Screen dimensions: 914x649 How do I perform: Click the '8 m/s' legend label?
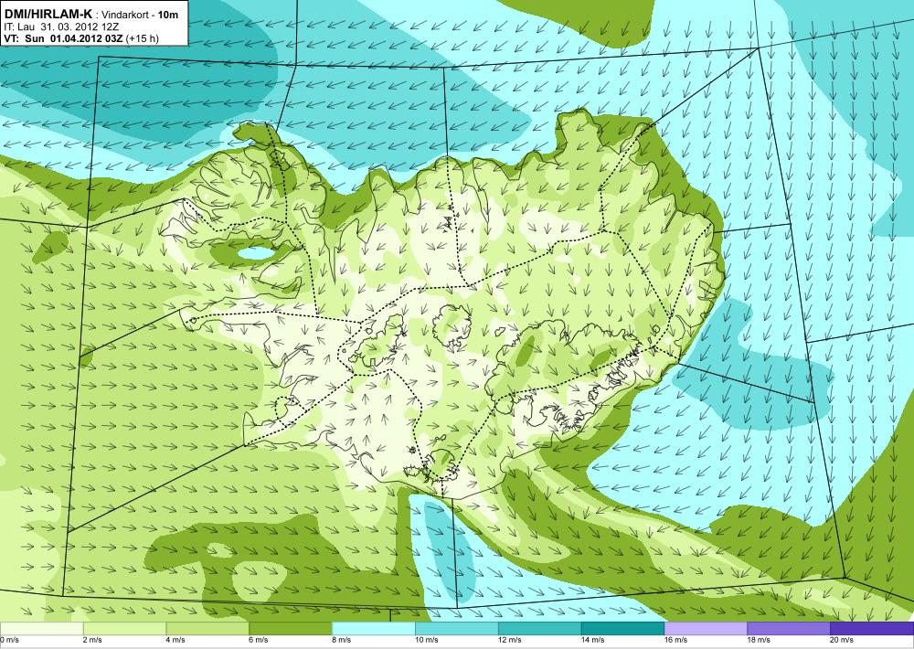[x=342, y=640]
